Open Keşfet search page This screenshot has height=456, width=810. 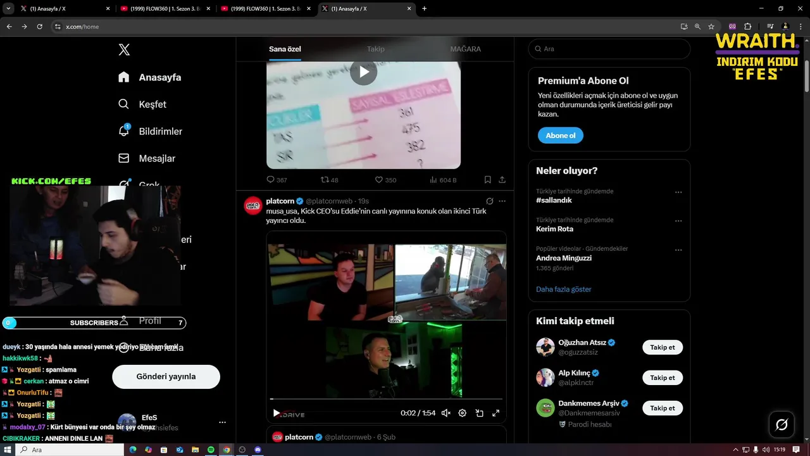click(x=143, y=104)
